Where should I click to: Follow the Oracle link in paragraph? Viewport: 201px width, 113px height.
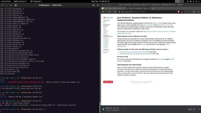point(143,45)
